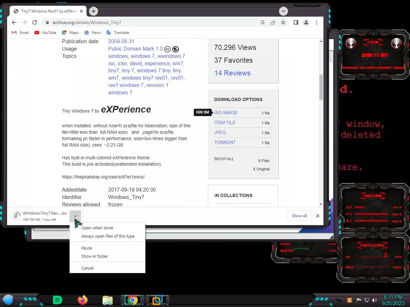
Task: Open the TORRENT download link
Action: pyautogui.click(x=225, y=142)
